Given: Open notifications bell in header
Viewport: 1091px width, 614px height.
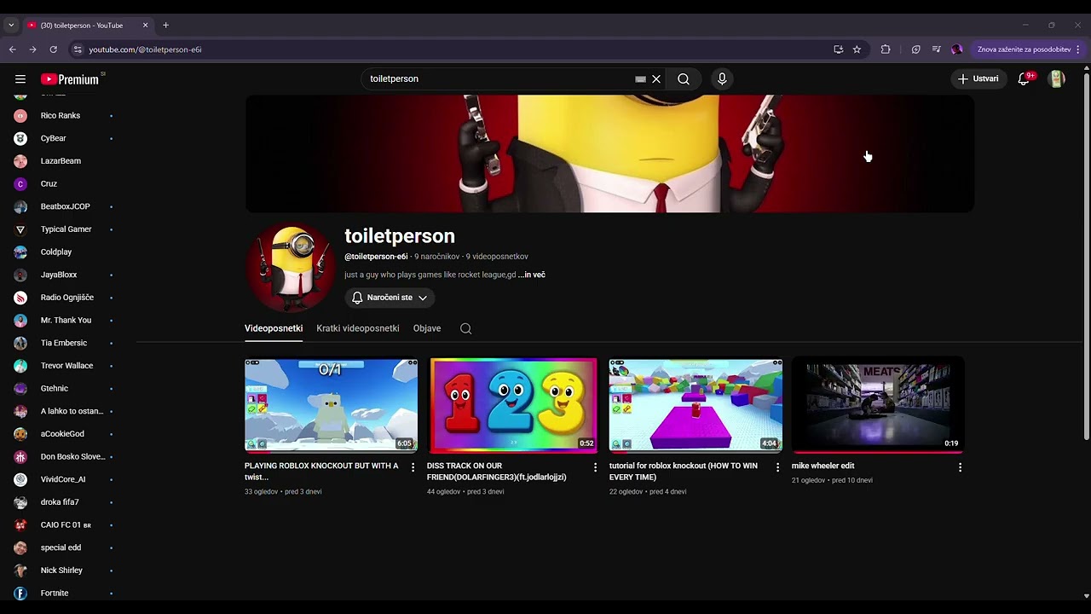Looking at the screenshot, I should pyautogui.click(x=1024, y=79).
